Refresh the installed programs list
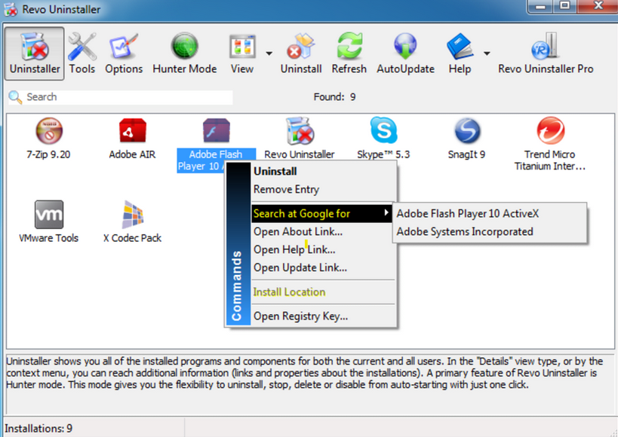618x437 pixels. (349, 53)
